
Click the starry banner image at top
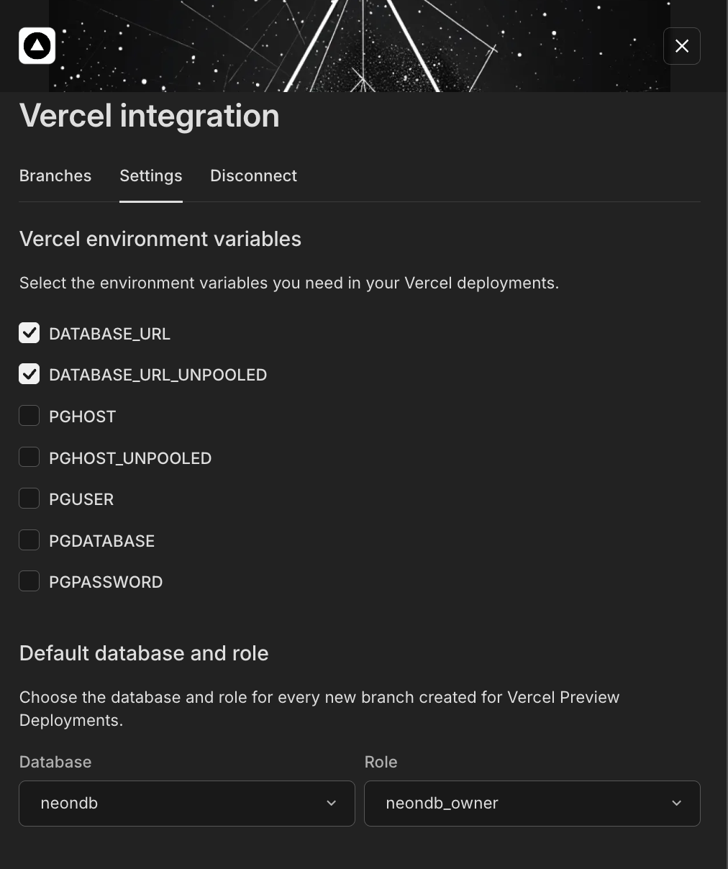(x=360, y=46)
